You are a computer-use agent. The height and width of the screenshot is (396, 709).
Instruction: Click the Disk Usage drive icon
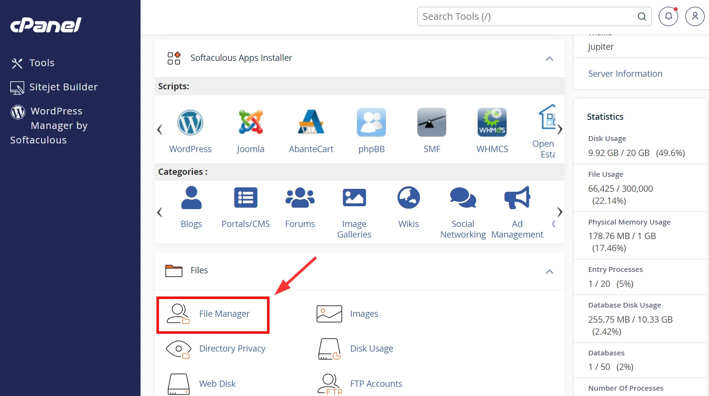(x=329, y=349)
